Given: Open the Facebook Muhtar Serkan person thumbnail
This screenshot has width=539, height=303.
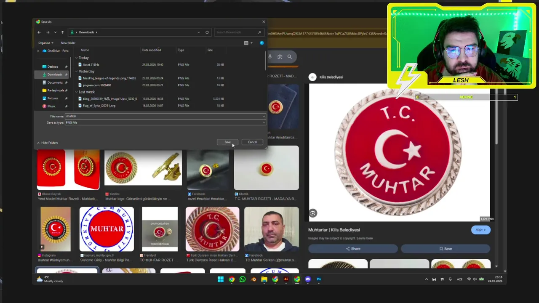Looking at the screenshot, I should click(272, 229).
